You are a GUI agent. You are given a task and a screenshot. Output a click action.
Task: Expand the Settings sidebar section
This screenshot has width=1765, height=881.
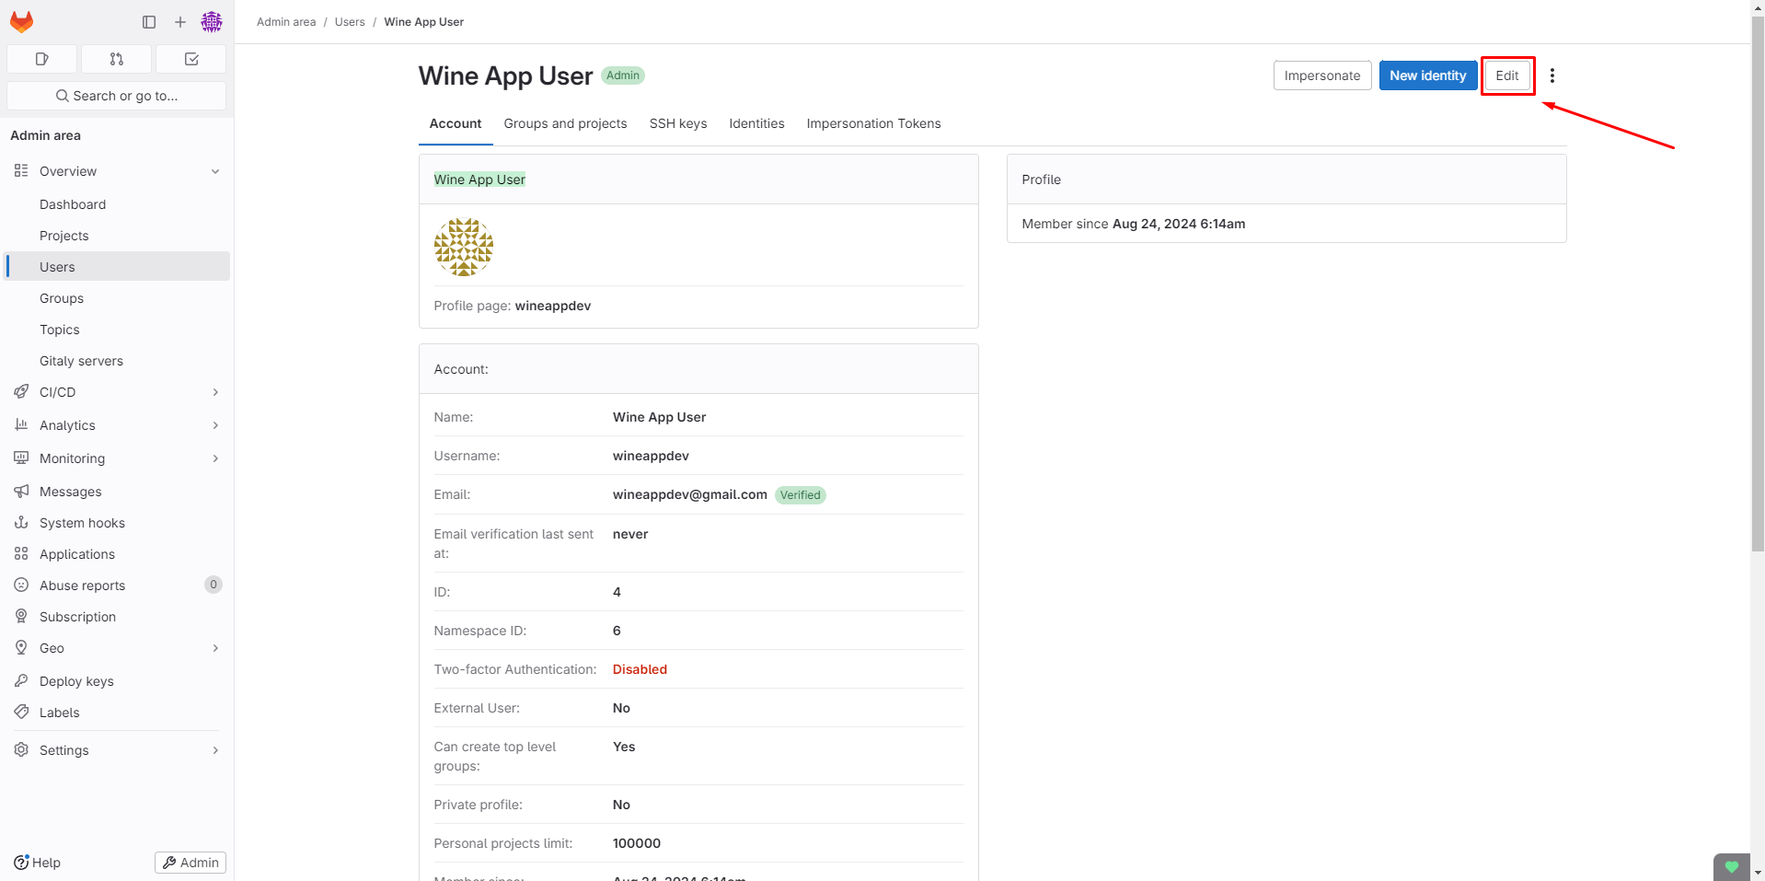[x=215, y=750]
